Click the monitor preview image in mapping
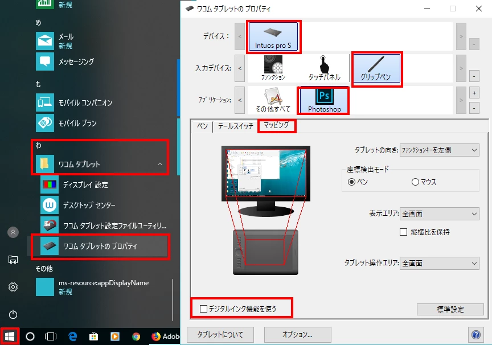Viewport: 492px width, 345px height. click(x=266, y=181)
